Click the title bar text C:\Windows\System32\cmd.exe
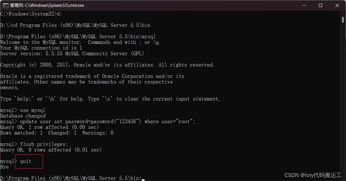 click(x=47, y=5)
